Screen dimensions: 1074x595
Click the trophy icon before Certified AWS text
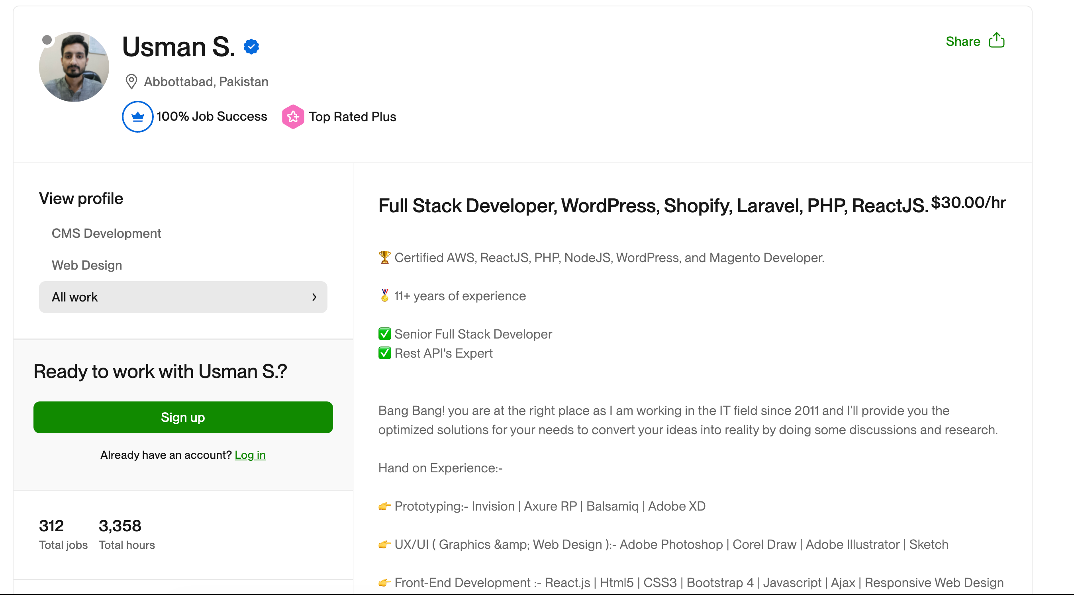tap(384, 257)
